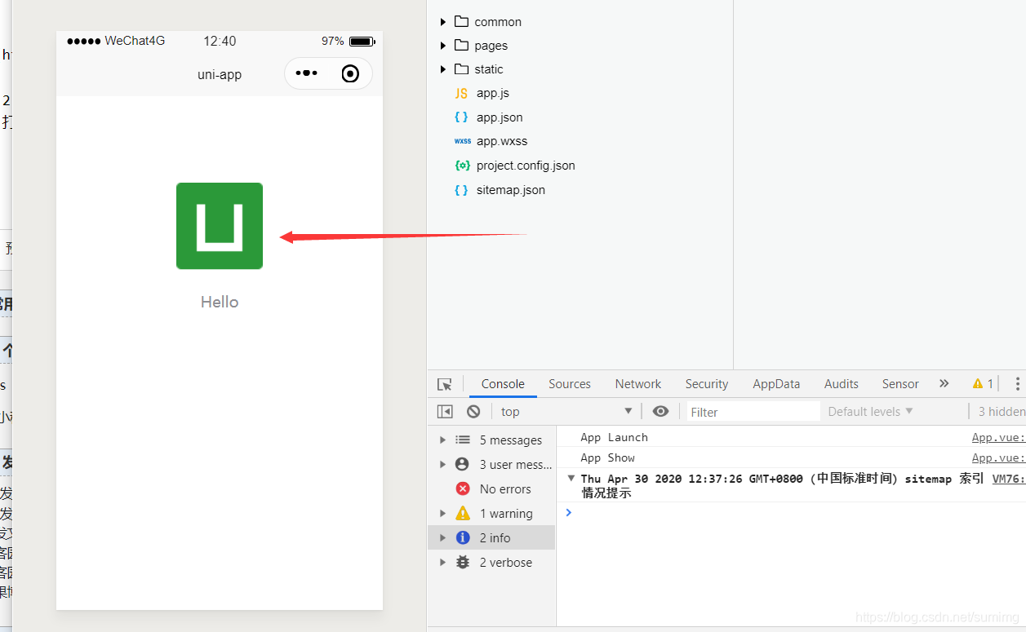1026x632 pixels.
Task: Switch to the Sources tab
Action: 570,384
